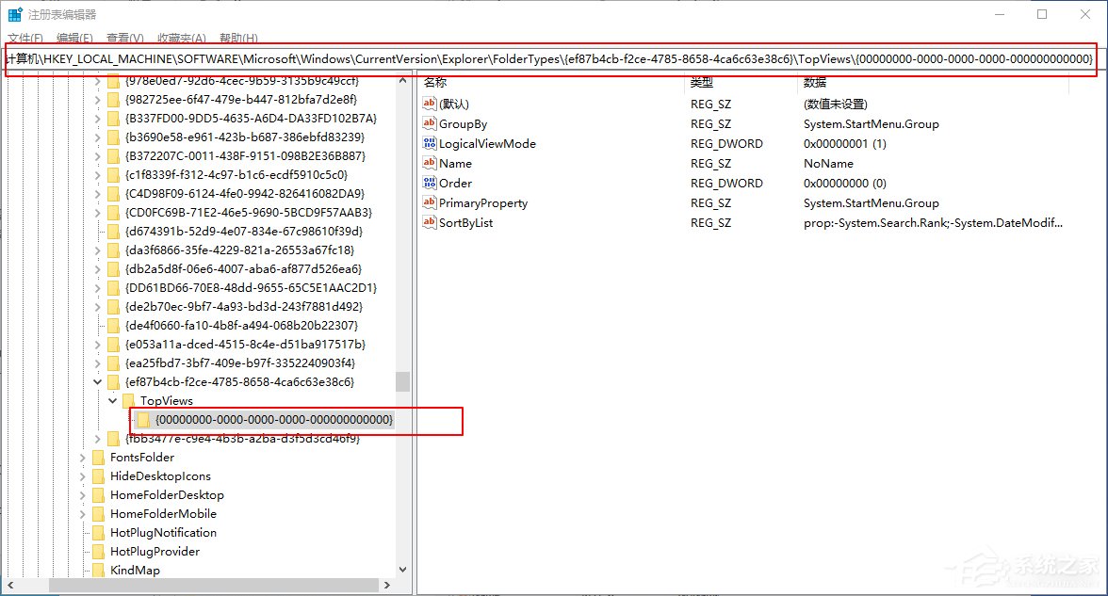Click the ab icon beside PrimaryProperty
The height and width of the screenshot is (596, 1108).
(430, 202)
